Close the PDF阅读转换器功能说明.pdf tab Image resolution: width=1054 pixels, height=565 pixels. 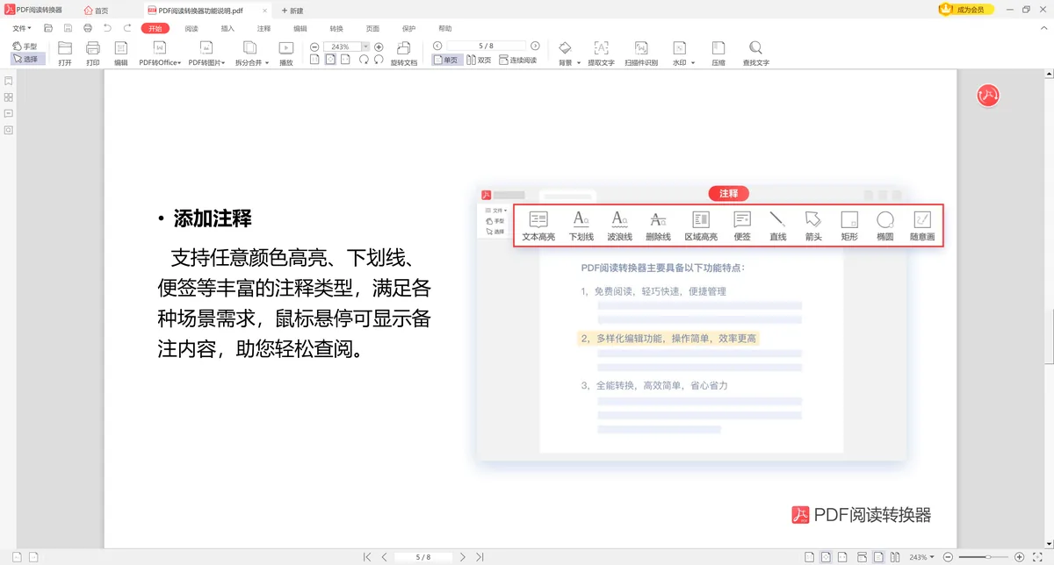coord(265,11)
